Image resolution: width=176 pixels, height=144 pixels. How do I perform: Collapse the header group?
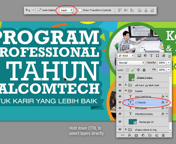pos(126,91)
